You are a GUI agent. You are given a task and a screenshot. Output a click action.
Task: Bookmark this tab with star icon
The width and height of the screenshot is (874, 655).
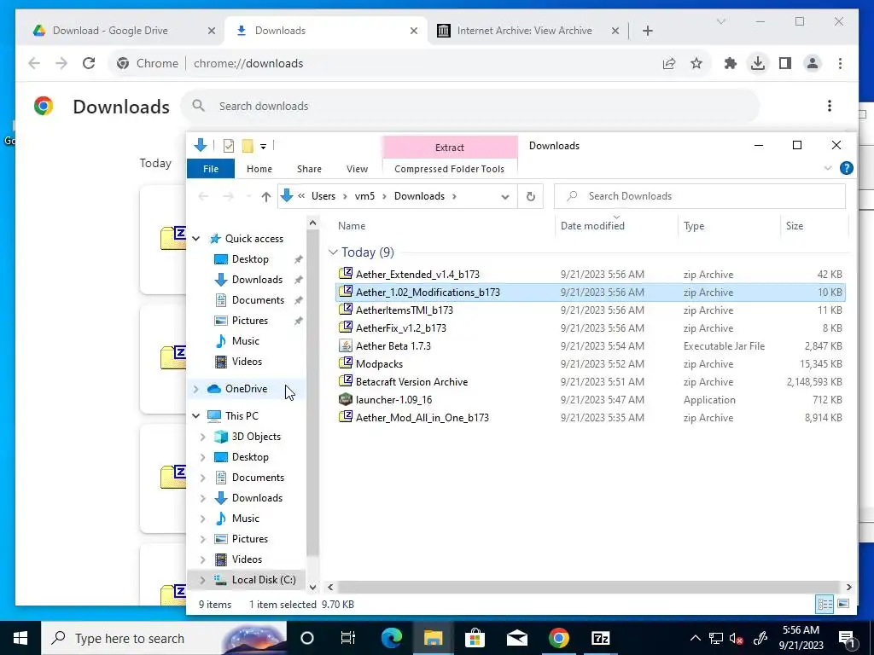(696, 63)
